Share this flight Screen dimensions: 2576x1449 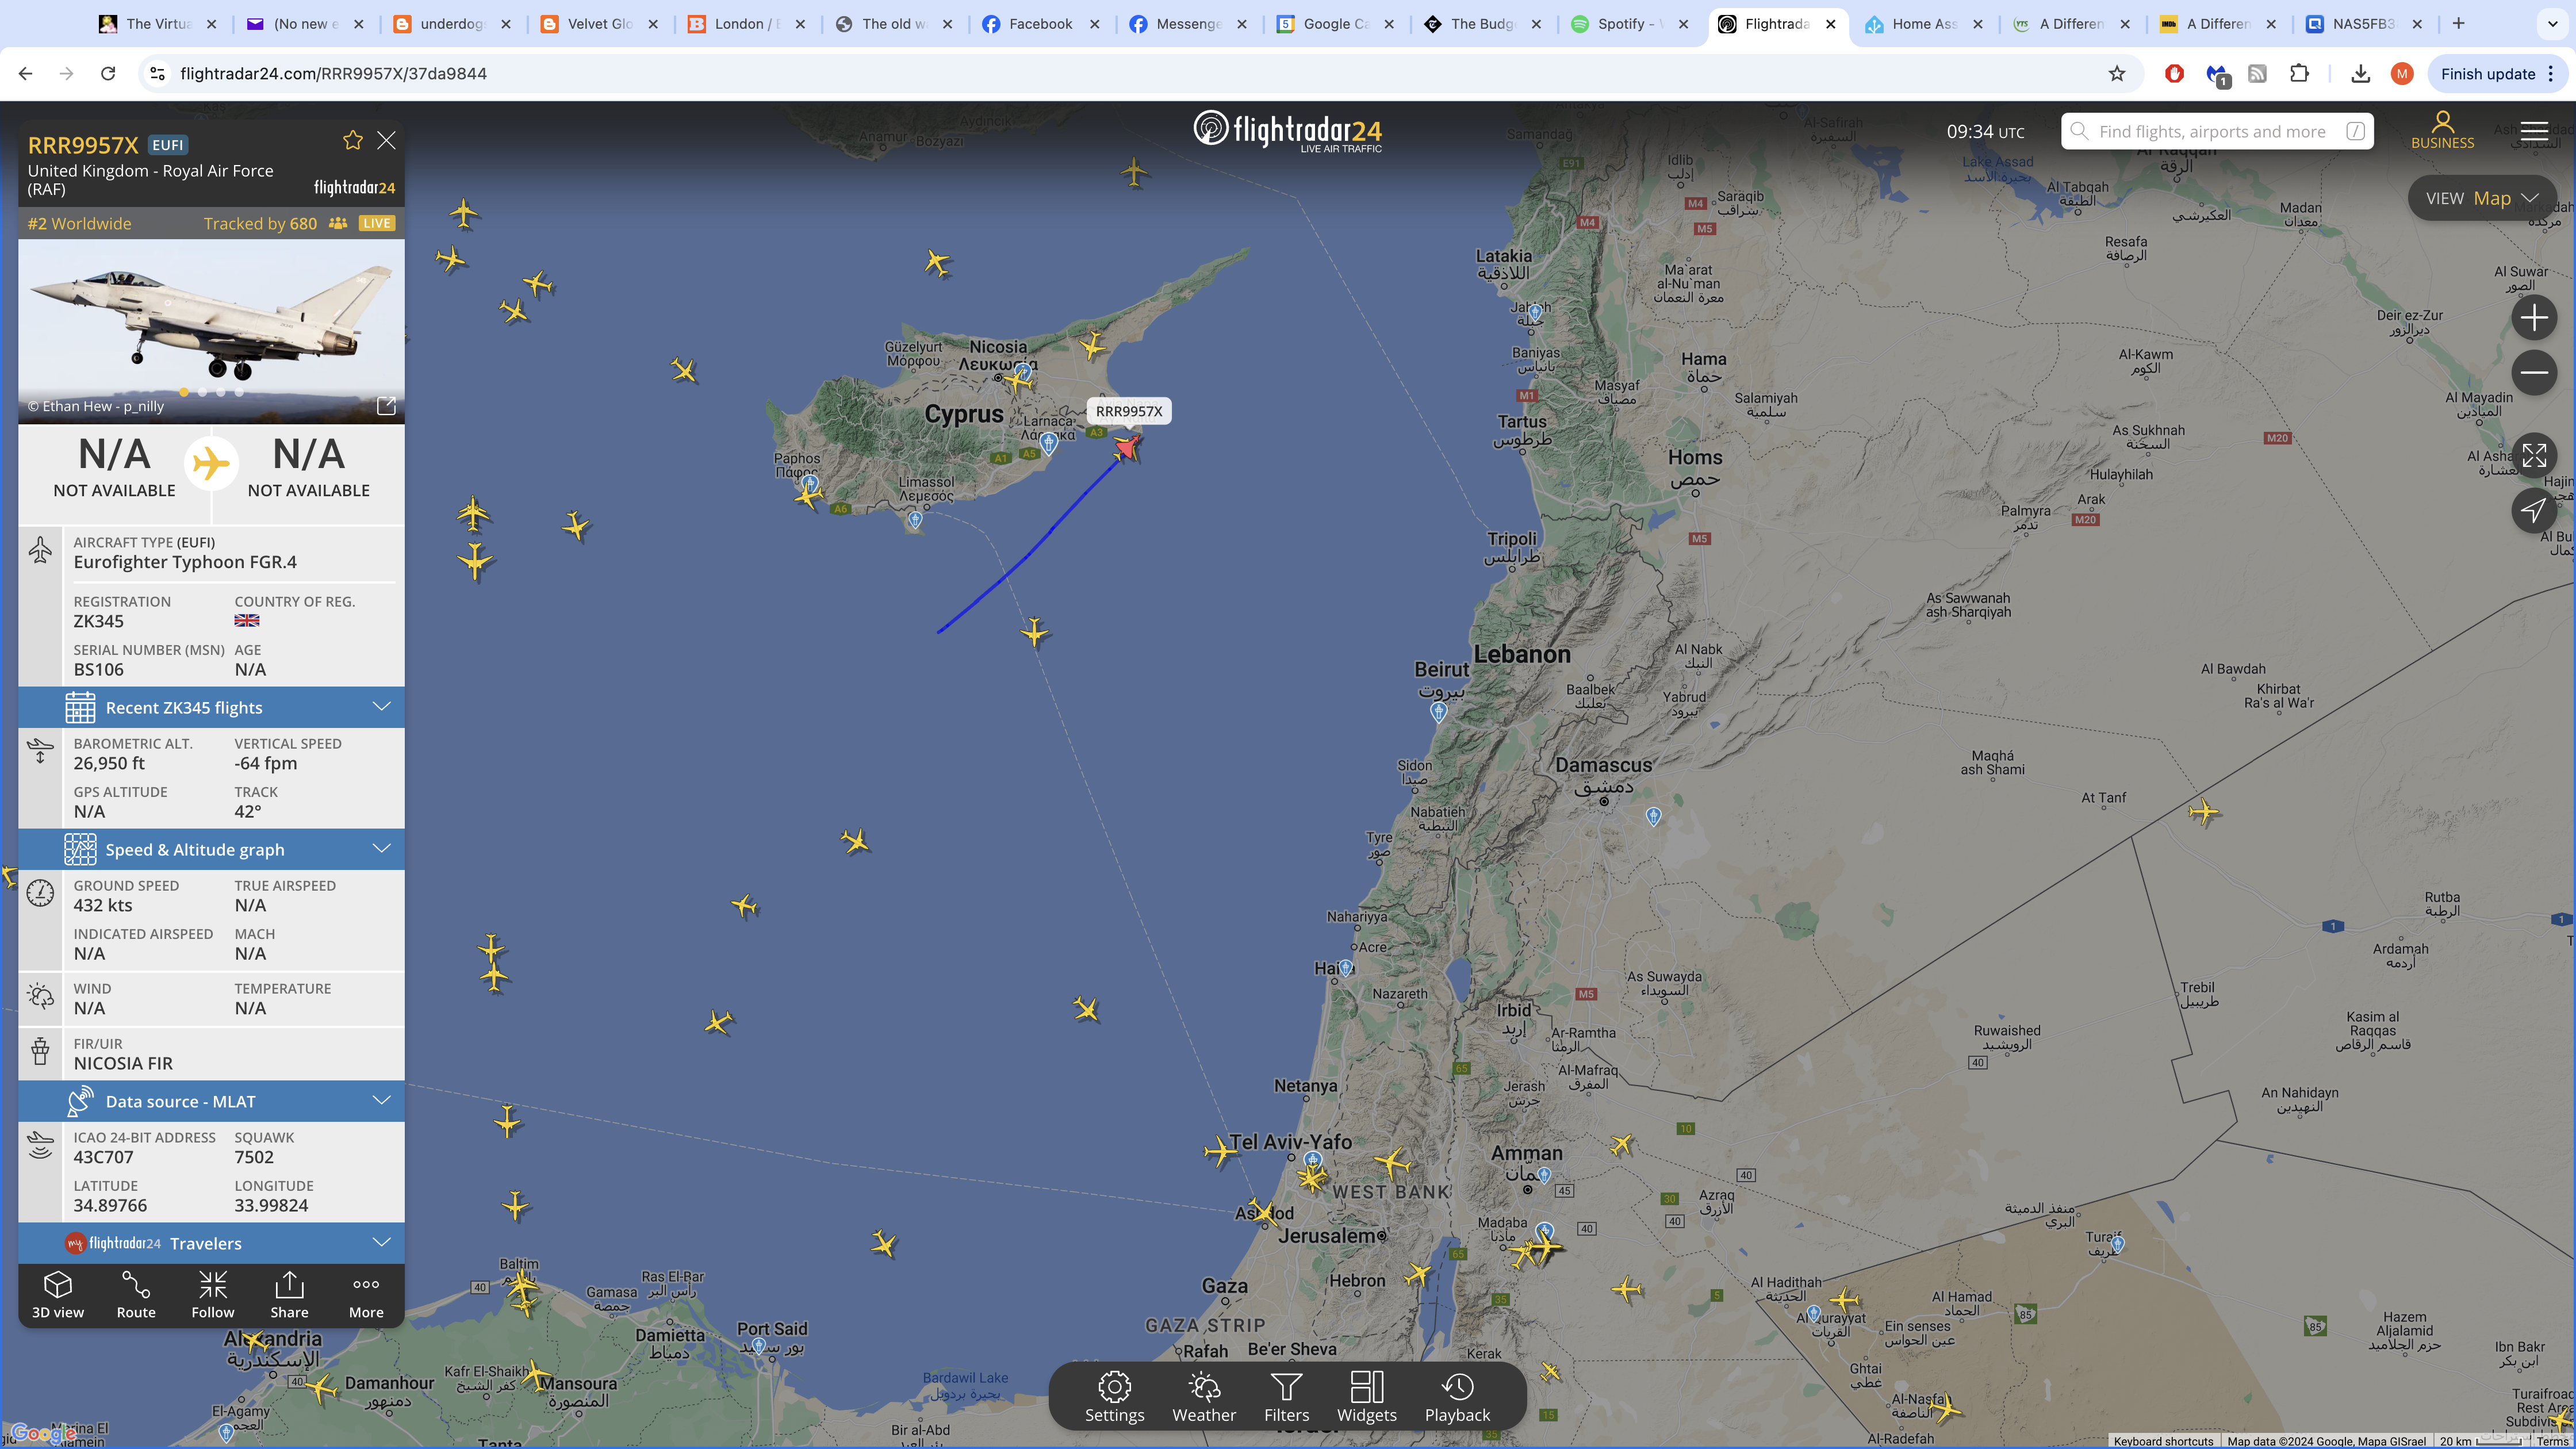click(x=289, y=1295)
